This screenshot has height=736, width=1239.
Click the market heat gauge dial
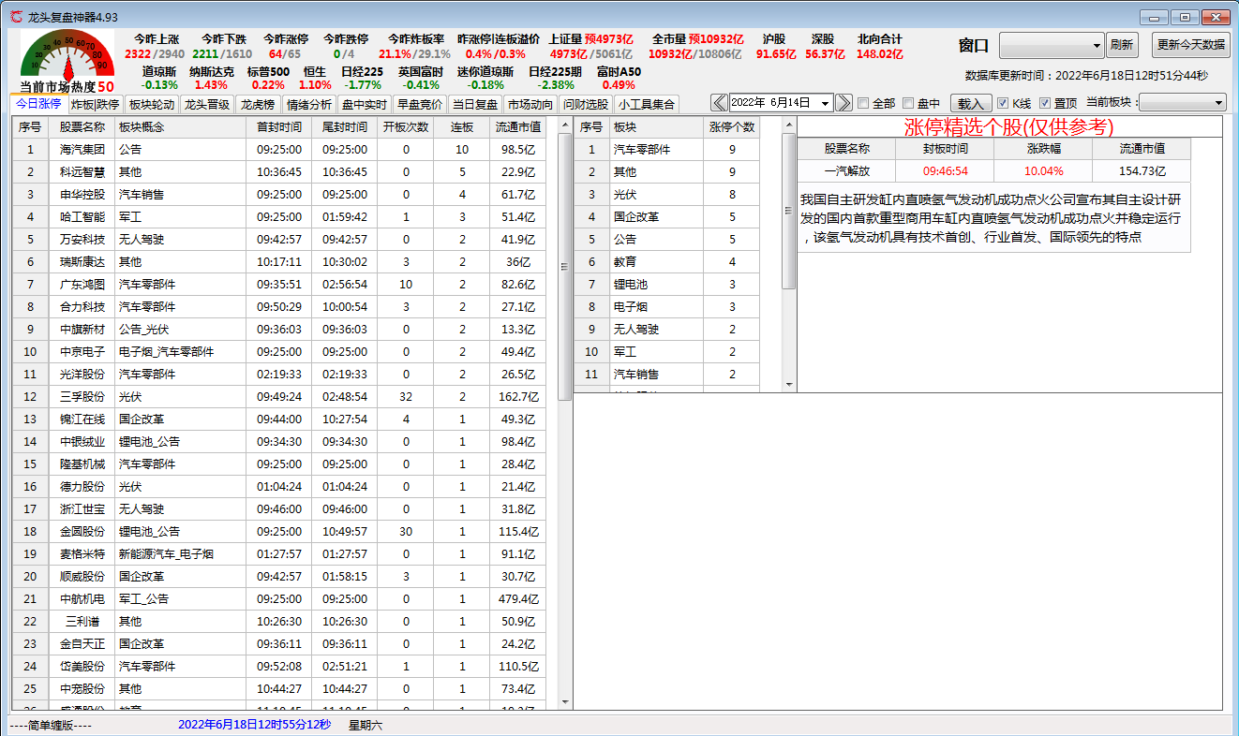click(67, 54)
